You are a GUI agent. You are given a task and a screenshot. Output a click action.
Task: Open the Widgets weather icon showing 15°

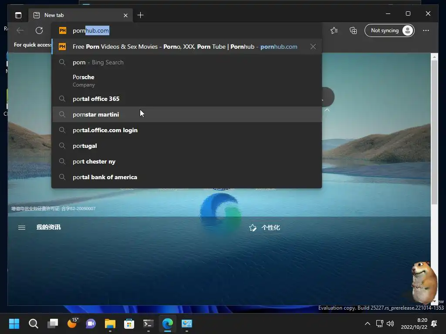tap(72, 324)
